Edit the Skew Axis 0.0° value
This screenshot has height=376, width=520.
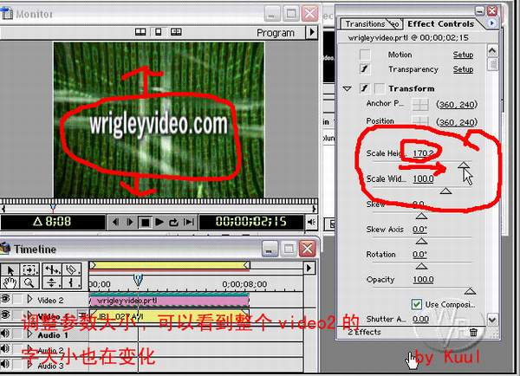click(x=419, y=229)
